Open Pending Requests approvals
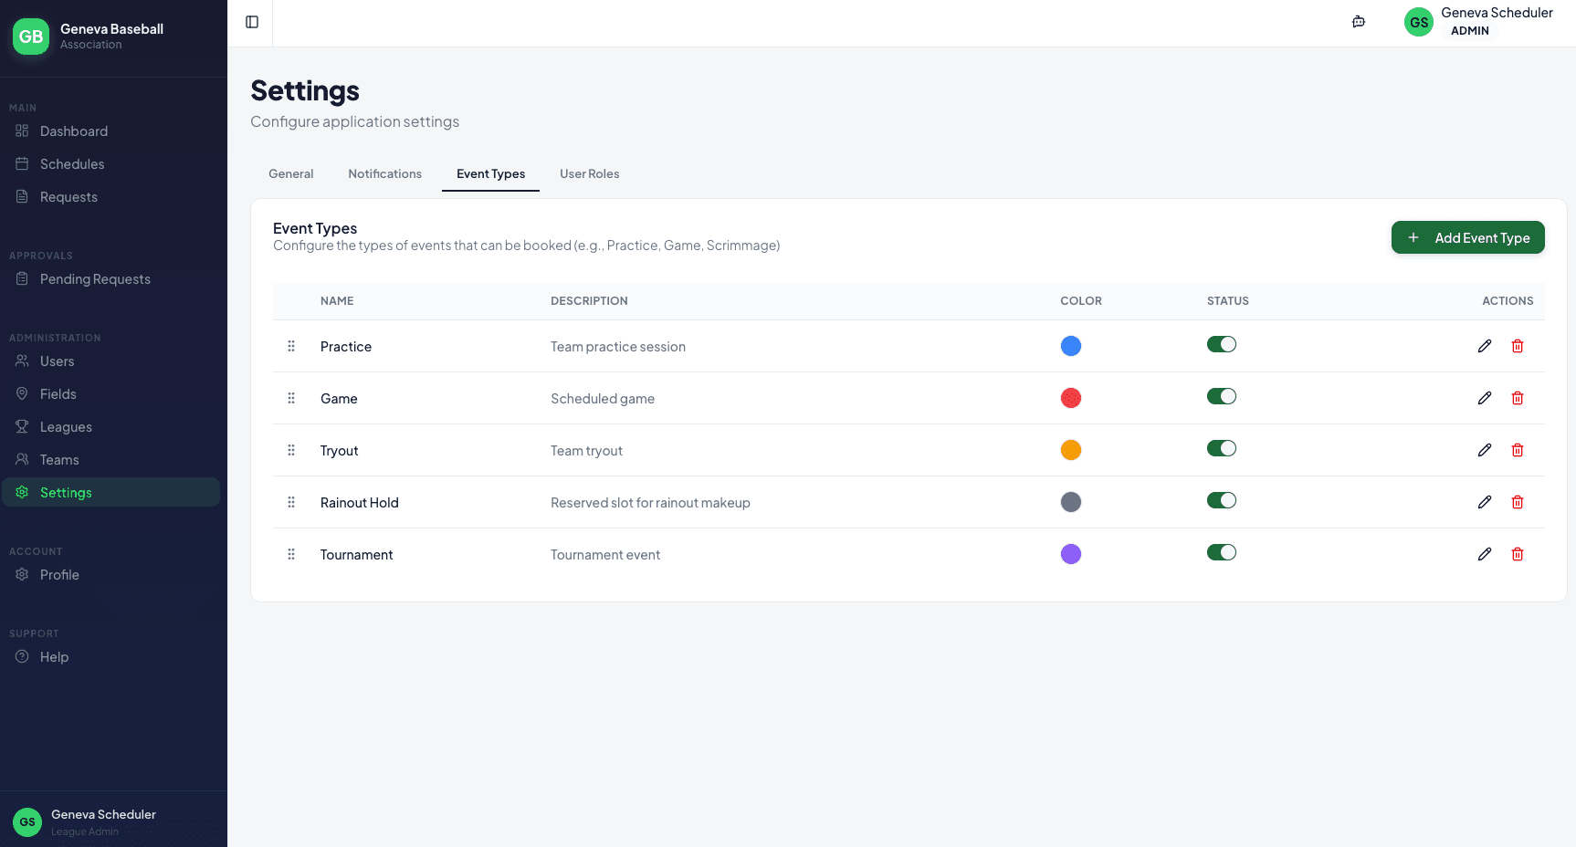The width and height of the screenshot is (1576, 847). [94, 278]
